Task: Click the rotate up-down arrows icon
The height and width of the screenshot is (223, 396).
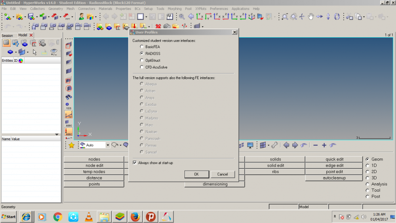Action: coord(328,17)
